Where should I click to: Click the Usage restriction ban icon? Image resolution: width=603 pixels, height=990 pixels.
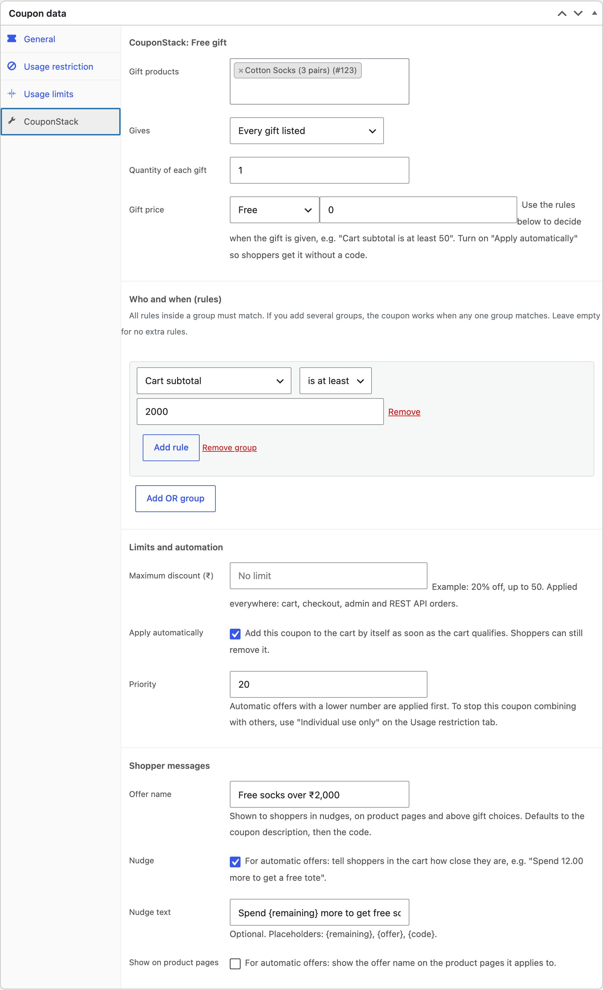click(x=12, y=66)
